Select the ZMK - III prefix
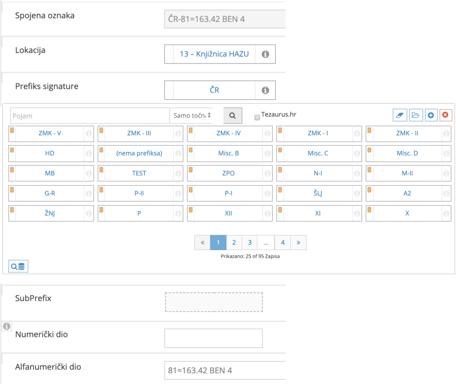The image size is (456, 384). [139, 133]
